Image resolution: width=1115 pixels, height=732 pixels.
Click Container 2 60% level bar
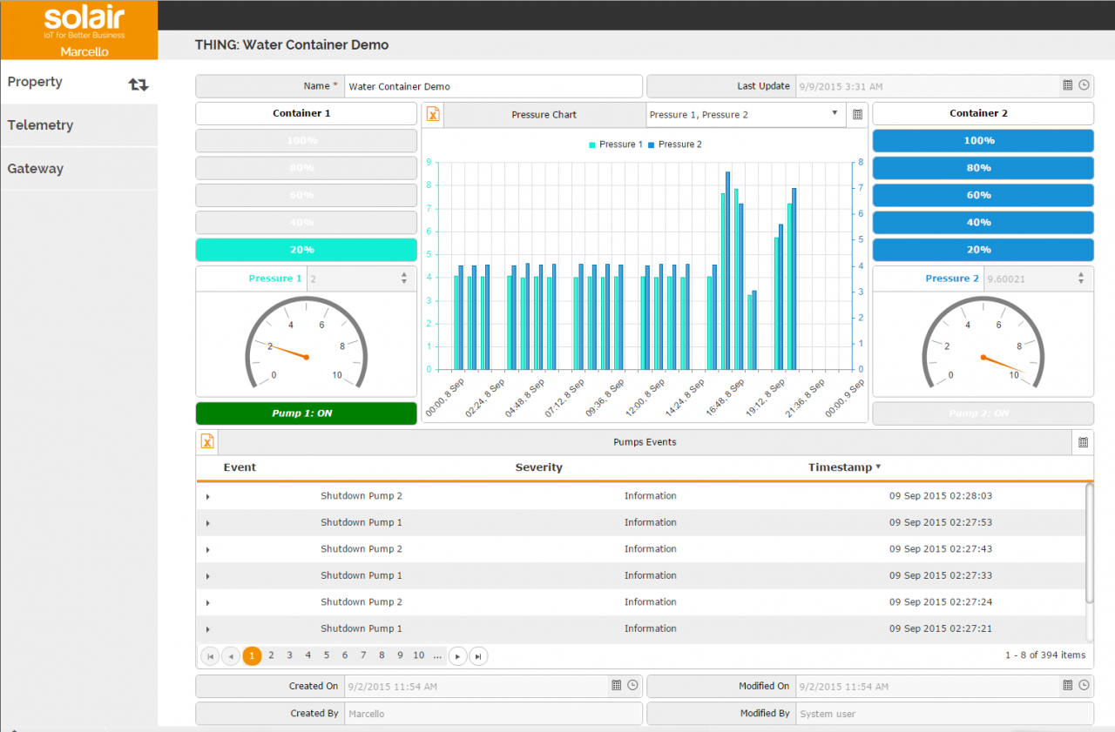pos(983,195)
